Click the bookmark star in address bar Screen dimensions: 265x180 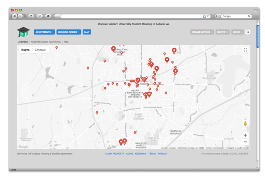204,16
